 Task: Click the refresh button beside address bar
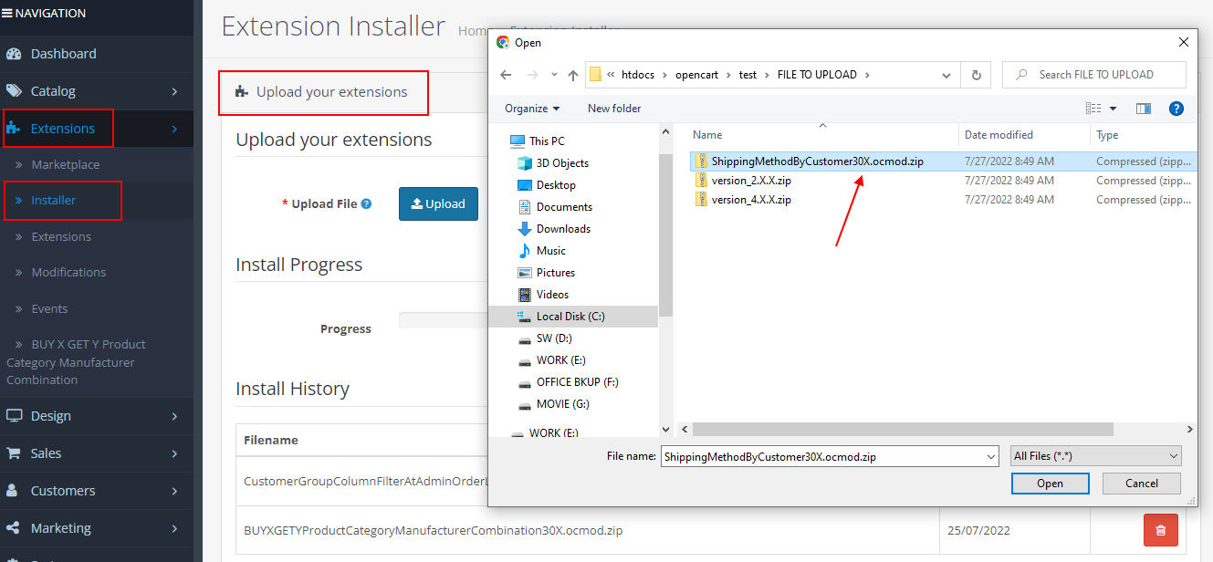pos(976,75)
